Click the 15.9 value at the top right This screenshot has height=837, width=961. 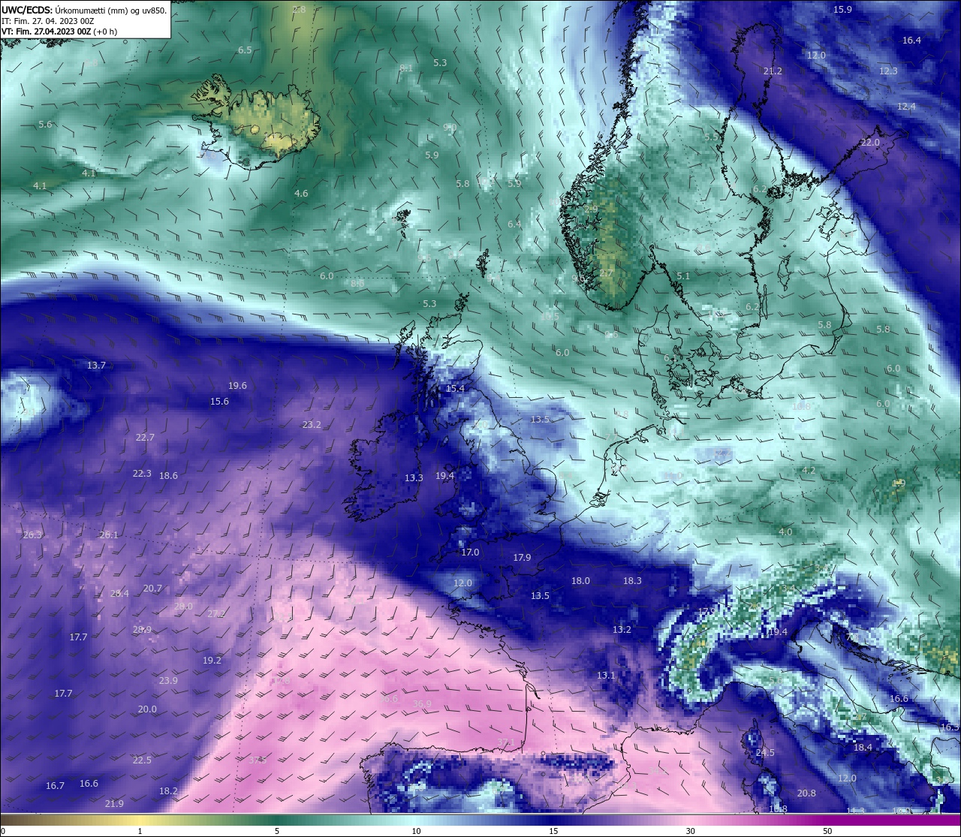point(843,10)
